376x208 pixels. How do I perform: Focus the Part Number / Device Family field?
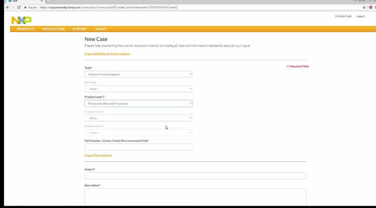138,147
